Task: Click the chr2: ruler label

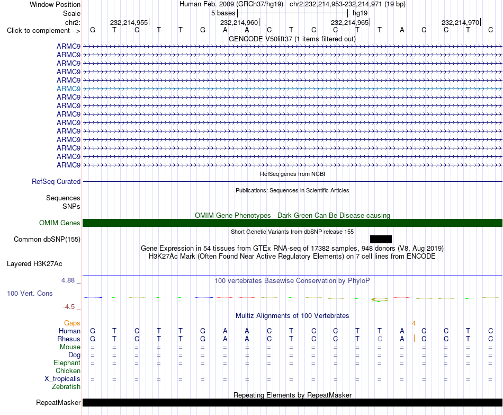Action: (73, 22)
